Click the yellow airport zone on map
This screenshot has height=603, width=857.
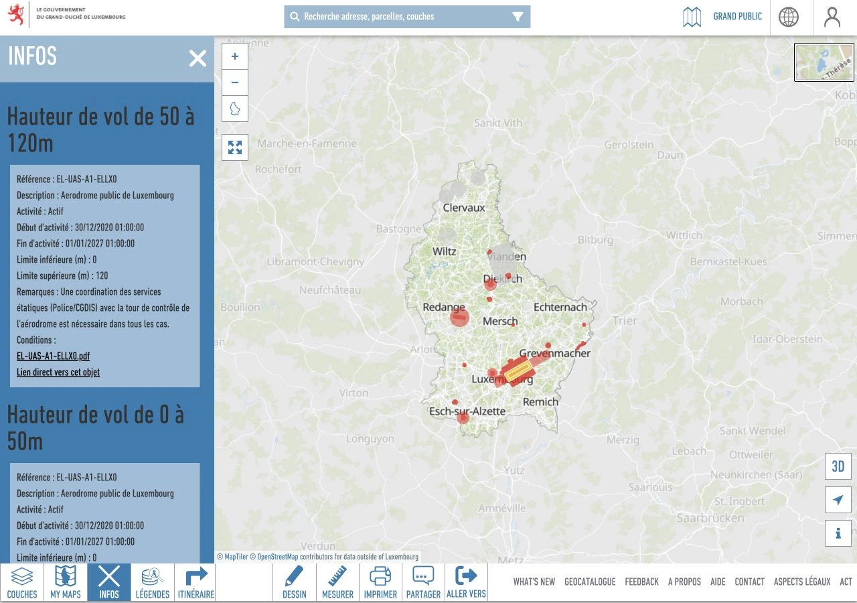(x=517, y=371)
